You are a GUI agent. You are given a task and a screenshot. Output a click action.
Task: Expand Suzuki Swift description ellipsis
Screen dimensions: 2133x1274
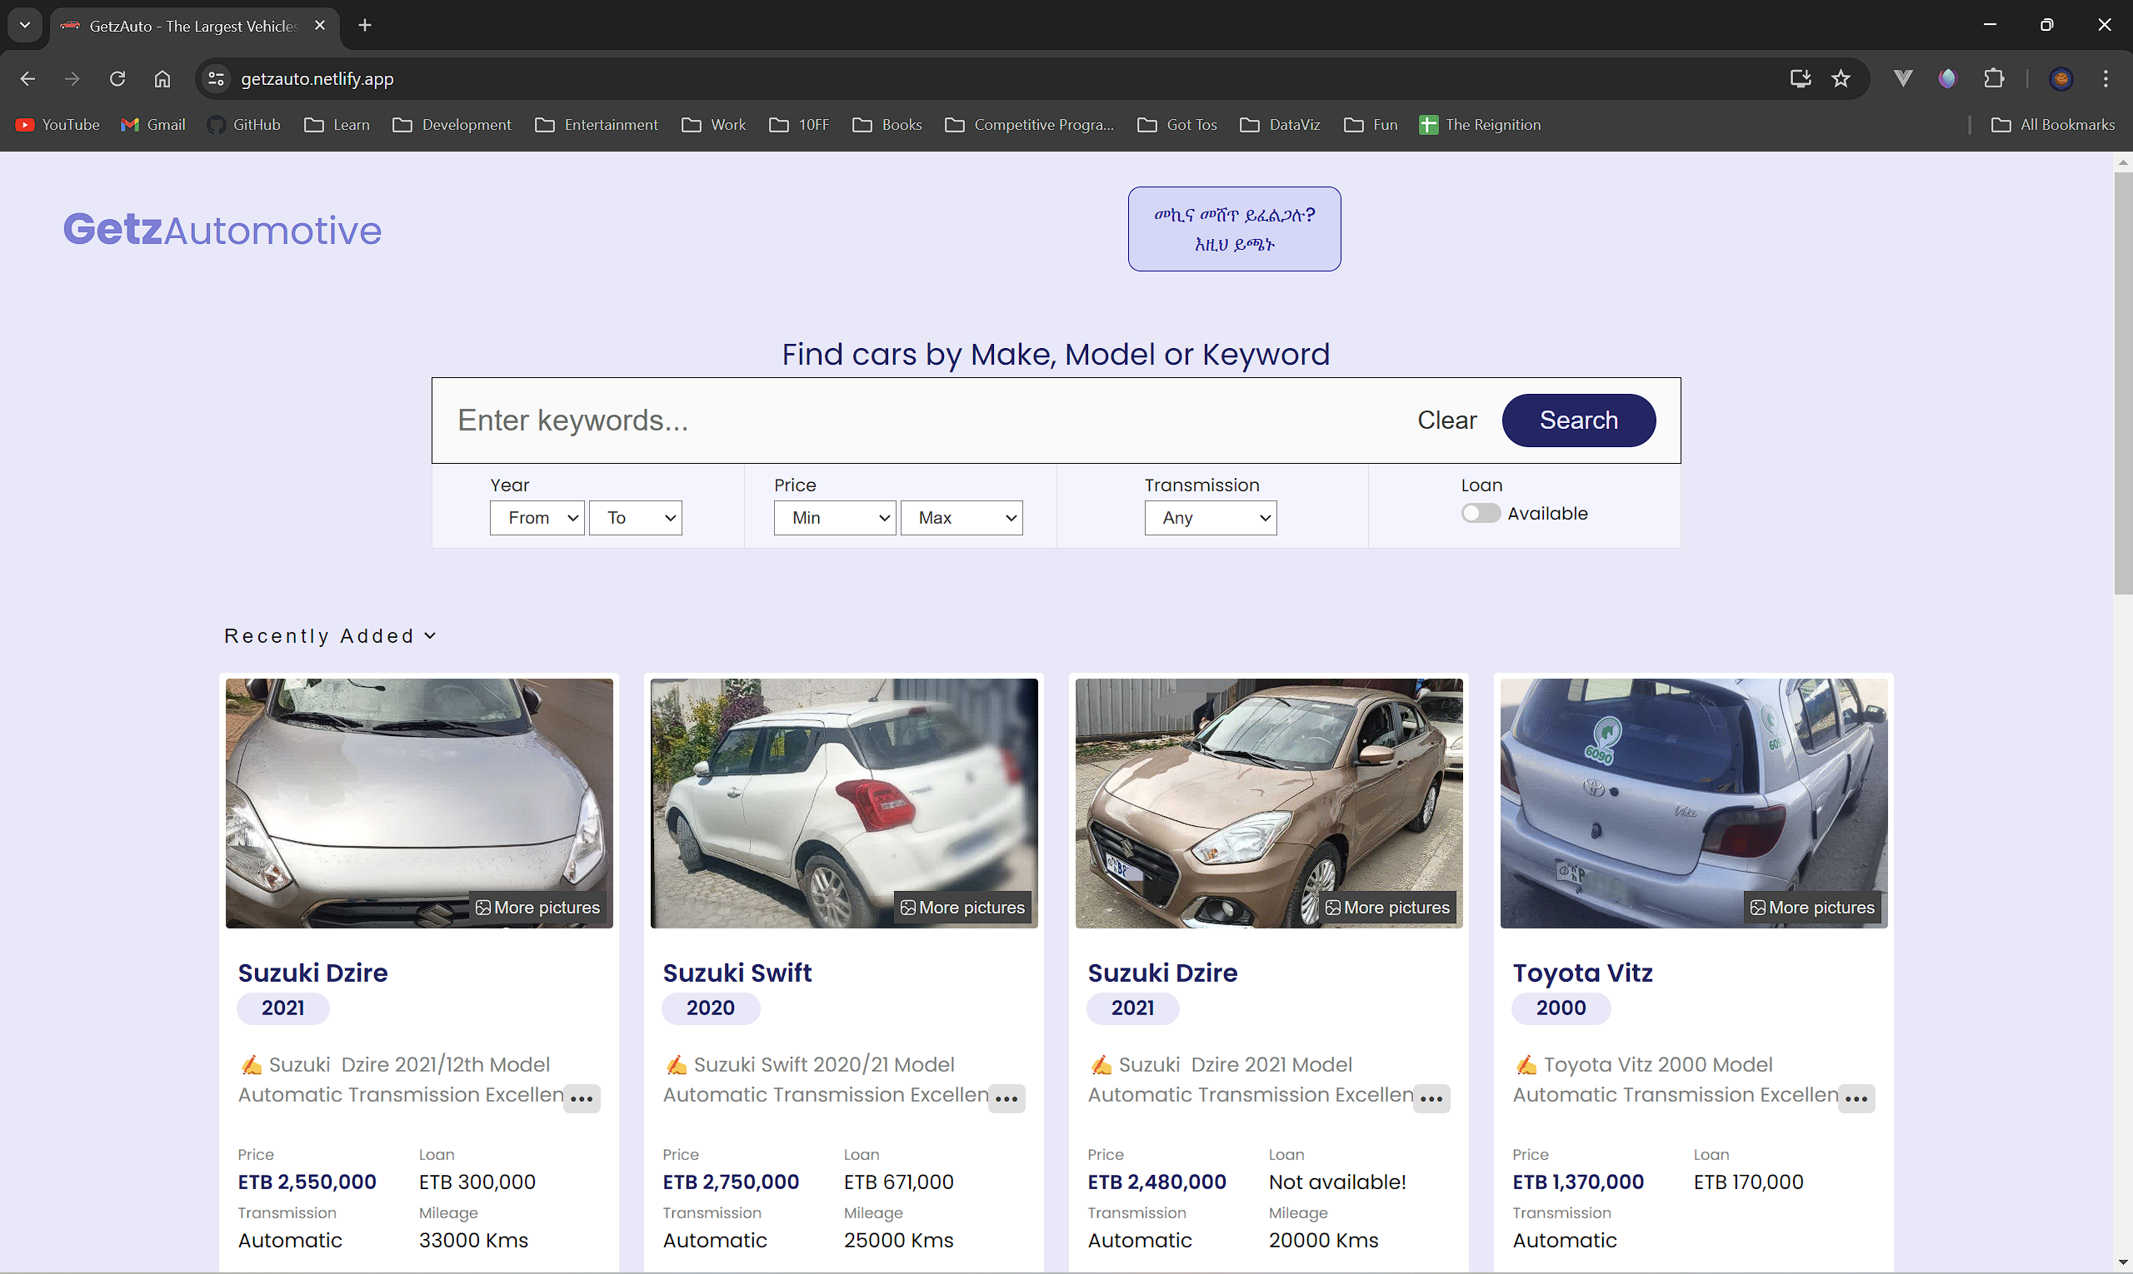[1007, 1099]
